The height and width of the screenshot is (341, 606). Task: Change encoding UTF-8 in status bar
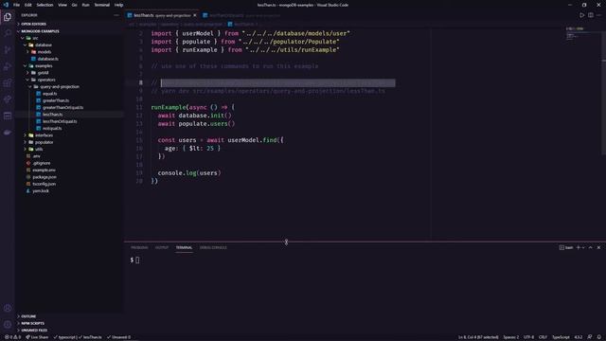click(528, 337)
